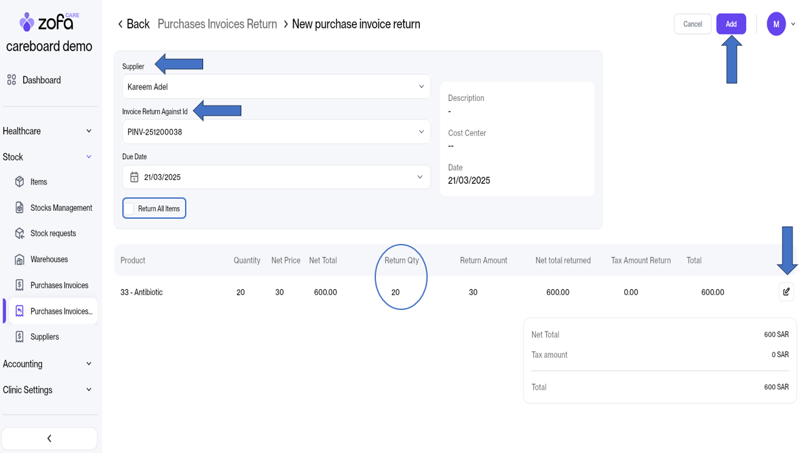The image size is (803, 453).
Task: Click the Stocks Management icon
Action: (19, 208)
